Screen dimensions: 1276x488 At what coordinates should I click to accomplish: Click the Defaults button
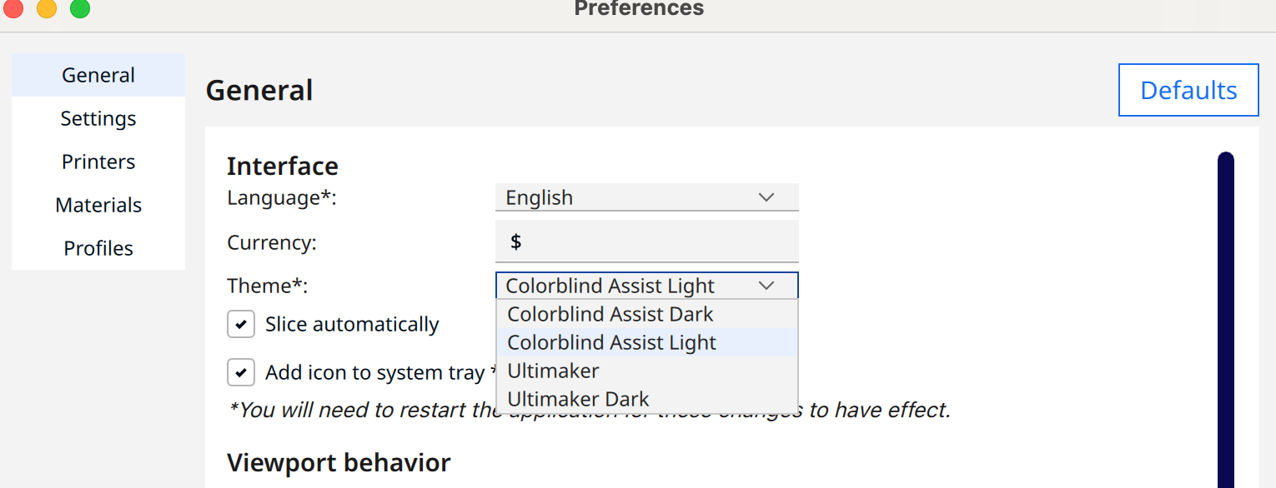click(x=1188, y=90)
